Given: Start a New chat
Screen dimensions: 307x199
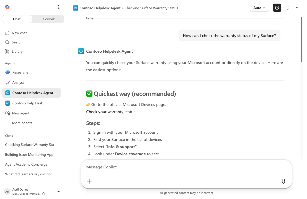Looking at the screenshot, I should tap(19, 33).
